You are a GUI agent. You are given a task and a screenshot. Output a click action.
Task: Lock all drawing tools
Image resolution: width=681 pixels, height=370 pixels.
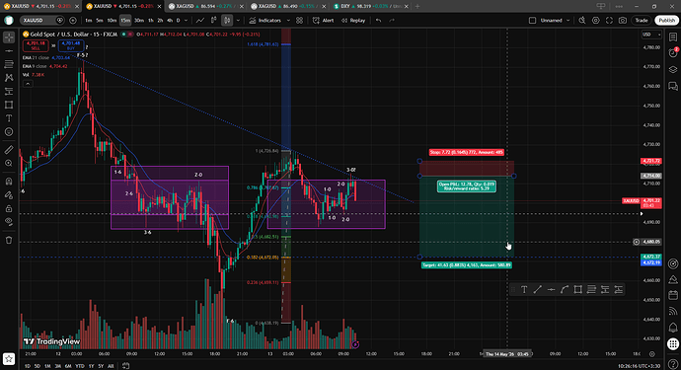pos(9,208)
